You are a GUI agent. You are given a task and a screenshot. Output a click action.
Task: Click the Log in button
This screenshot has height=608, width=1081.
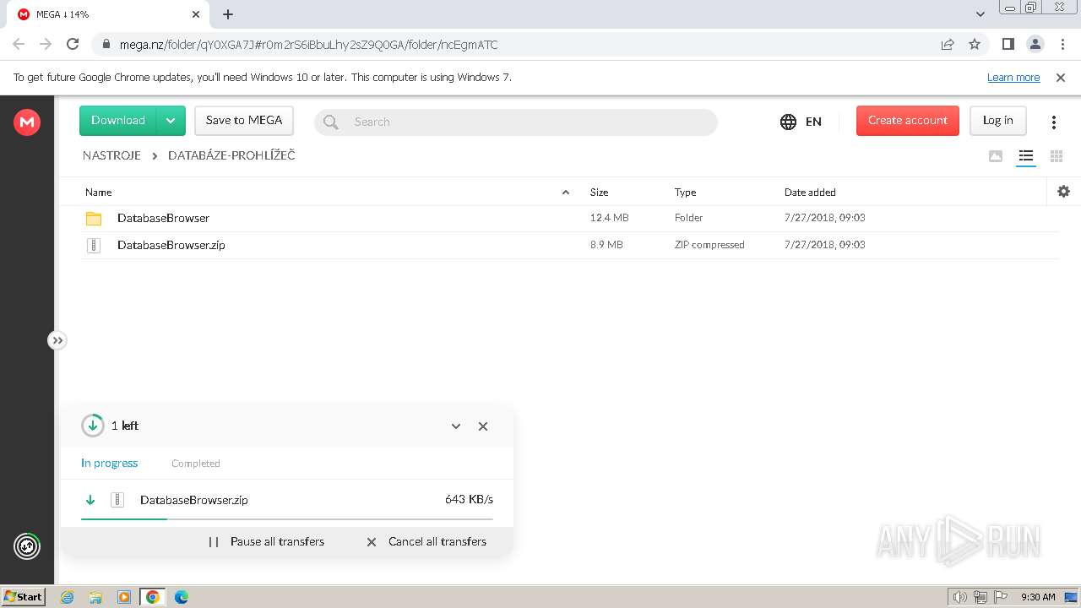click(997, 120)
